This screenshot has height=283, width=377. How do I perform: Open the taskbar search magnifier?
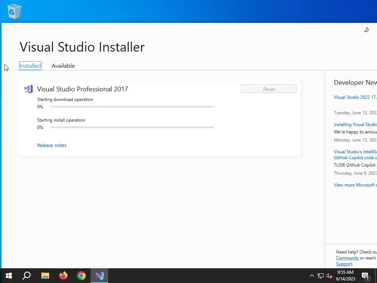[x=27, y=276]
